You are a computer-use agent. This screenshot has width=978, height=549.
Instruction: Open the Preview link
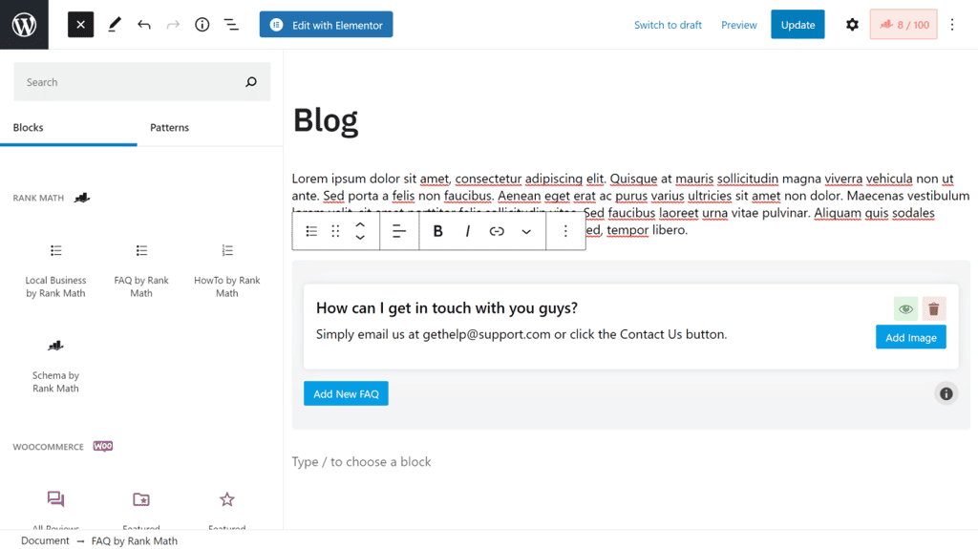738,25
